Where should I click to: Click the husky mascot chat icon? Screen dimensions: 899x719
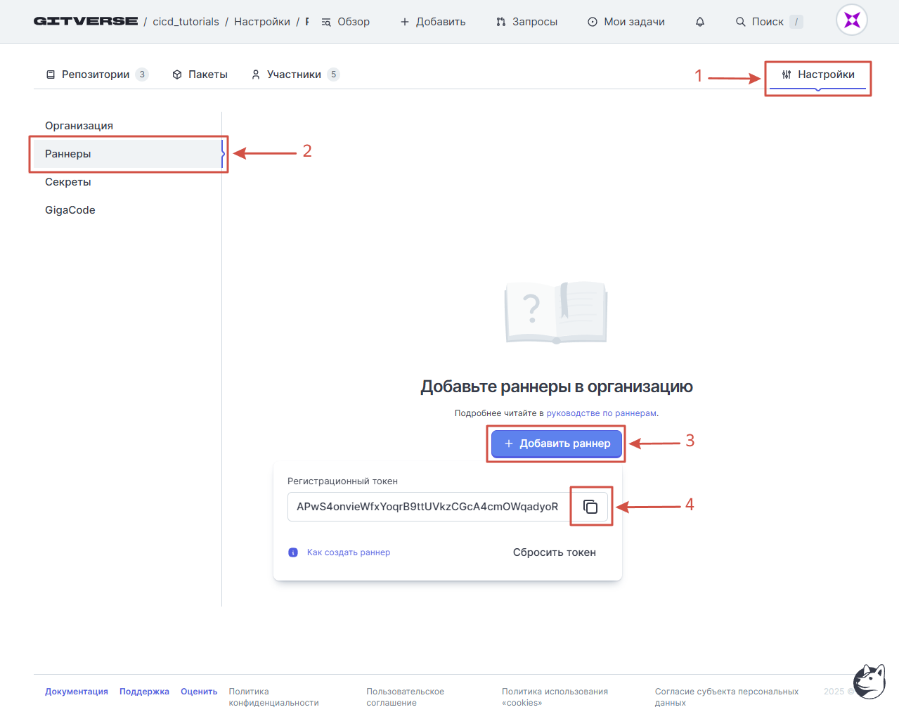coord(869,681)
